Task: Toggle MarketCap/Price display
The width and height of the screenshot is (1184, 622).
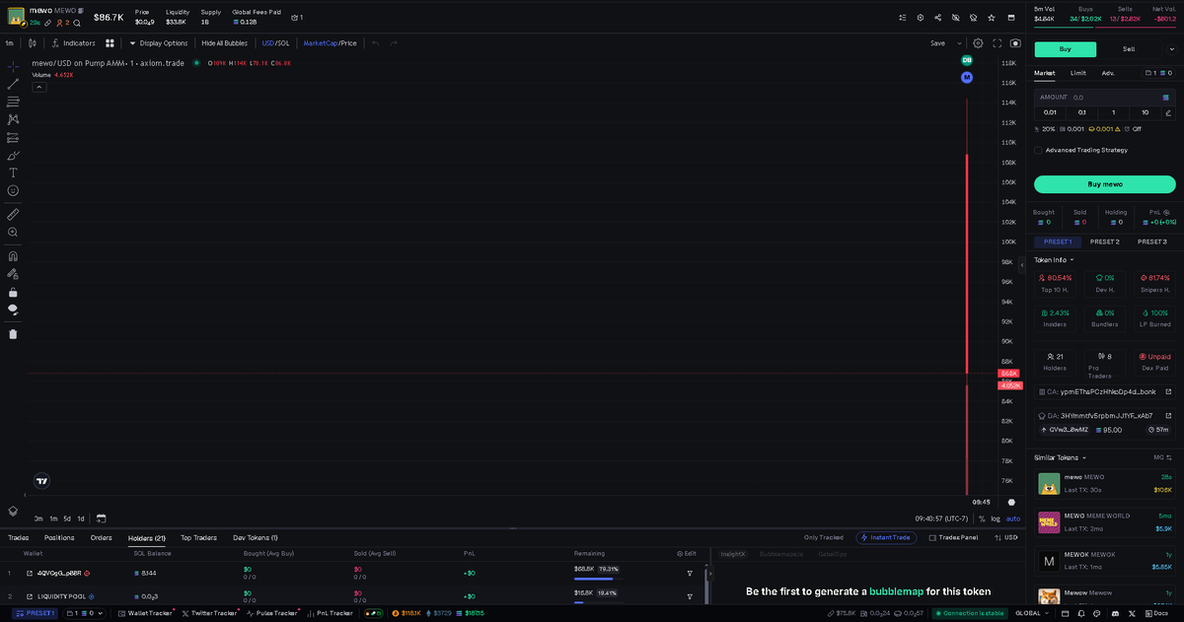Action: (330, 43)
